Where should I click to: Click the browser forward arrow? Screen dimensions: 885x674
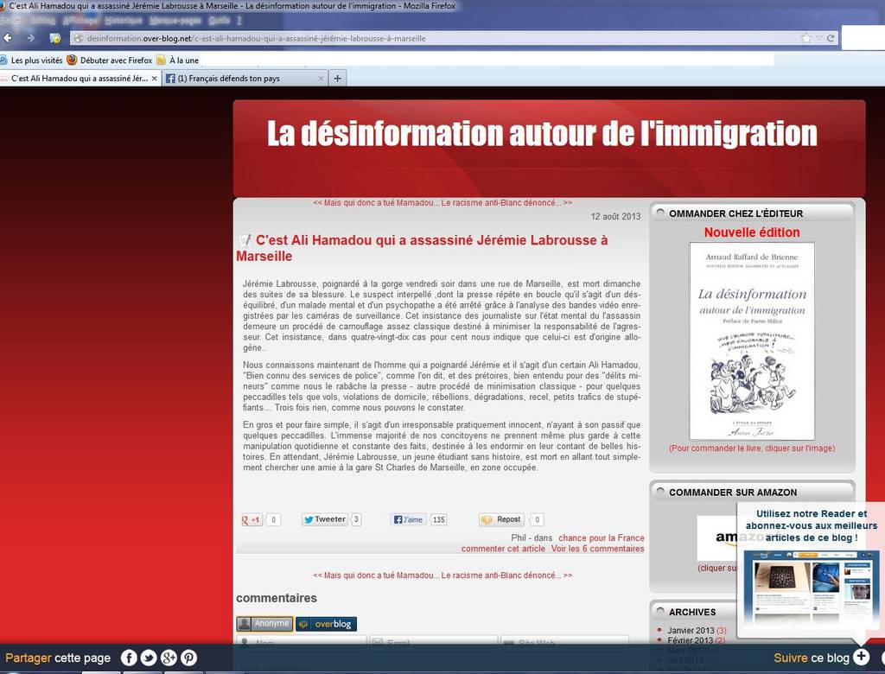(31, 38)
